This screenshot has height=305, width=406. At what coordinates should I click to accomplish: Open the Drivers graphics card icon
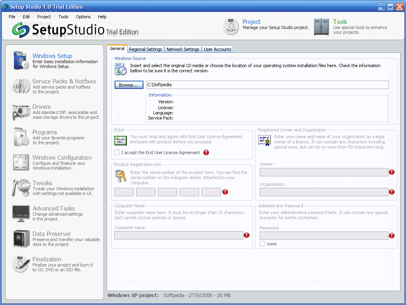21,112
